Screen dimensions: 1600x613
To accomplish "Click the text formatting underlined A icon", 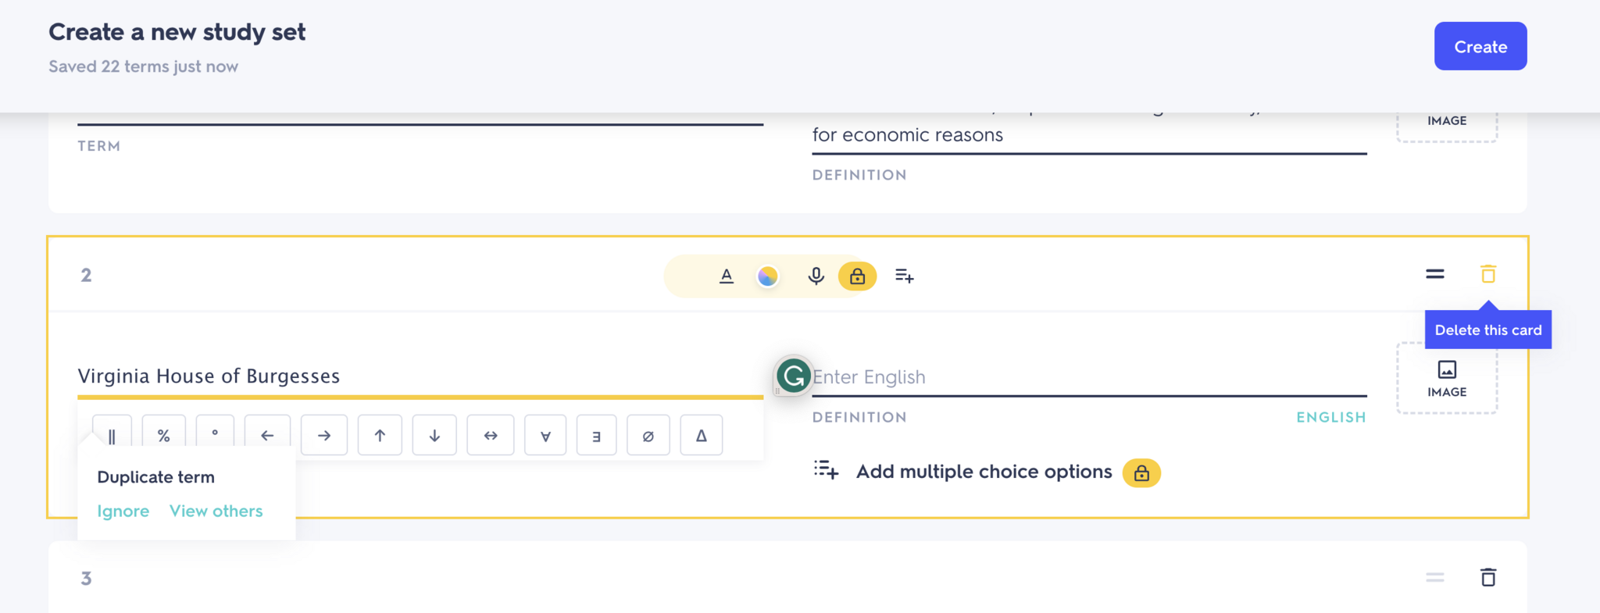I will tap(727, 276).
